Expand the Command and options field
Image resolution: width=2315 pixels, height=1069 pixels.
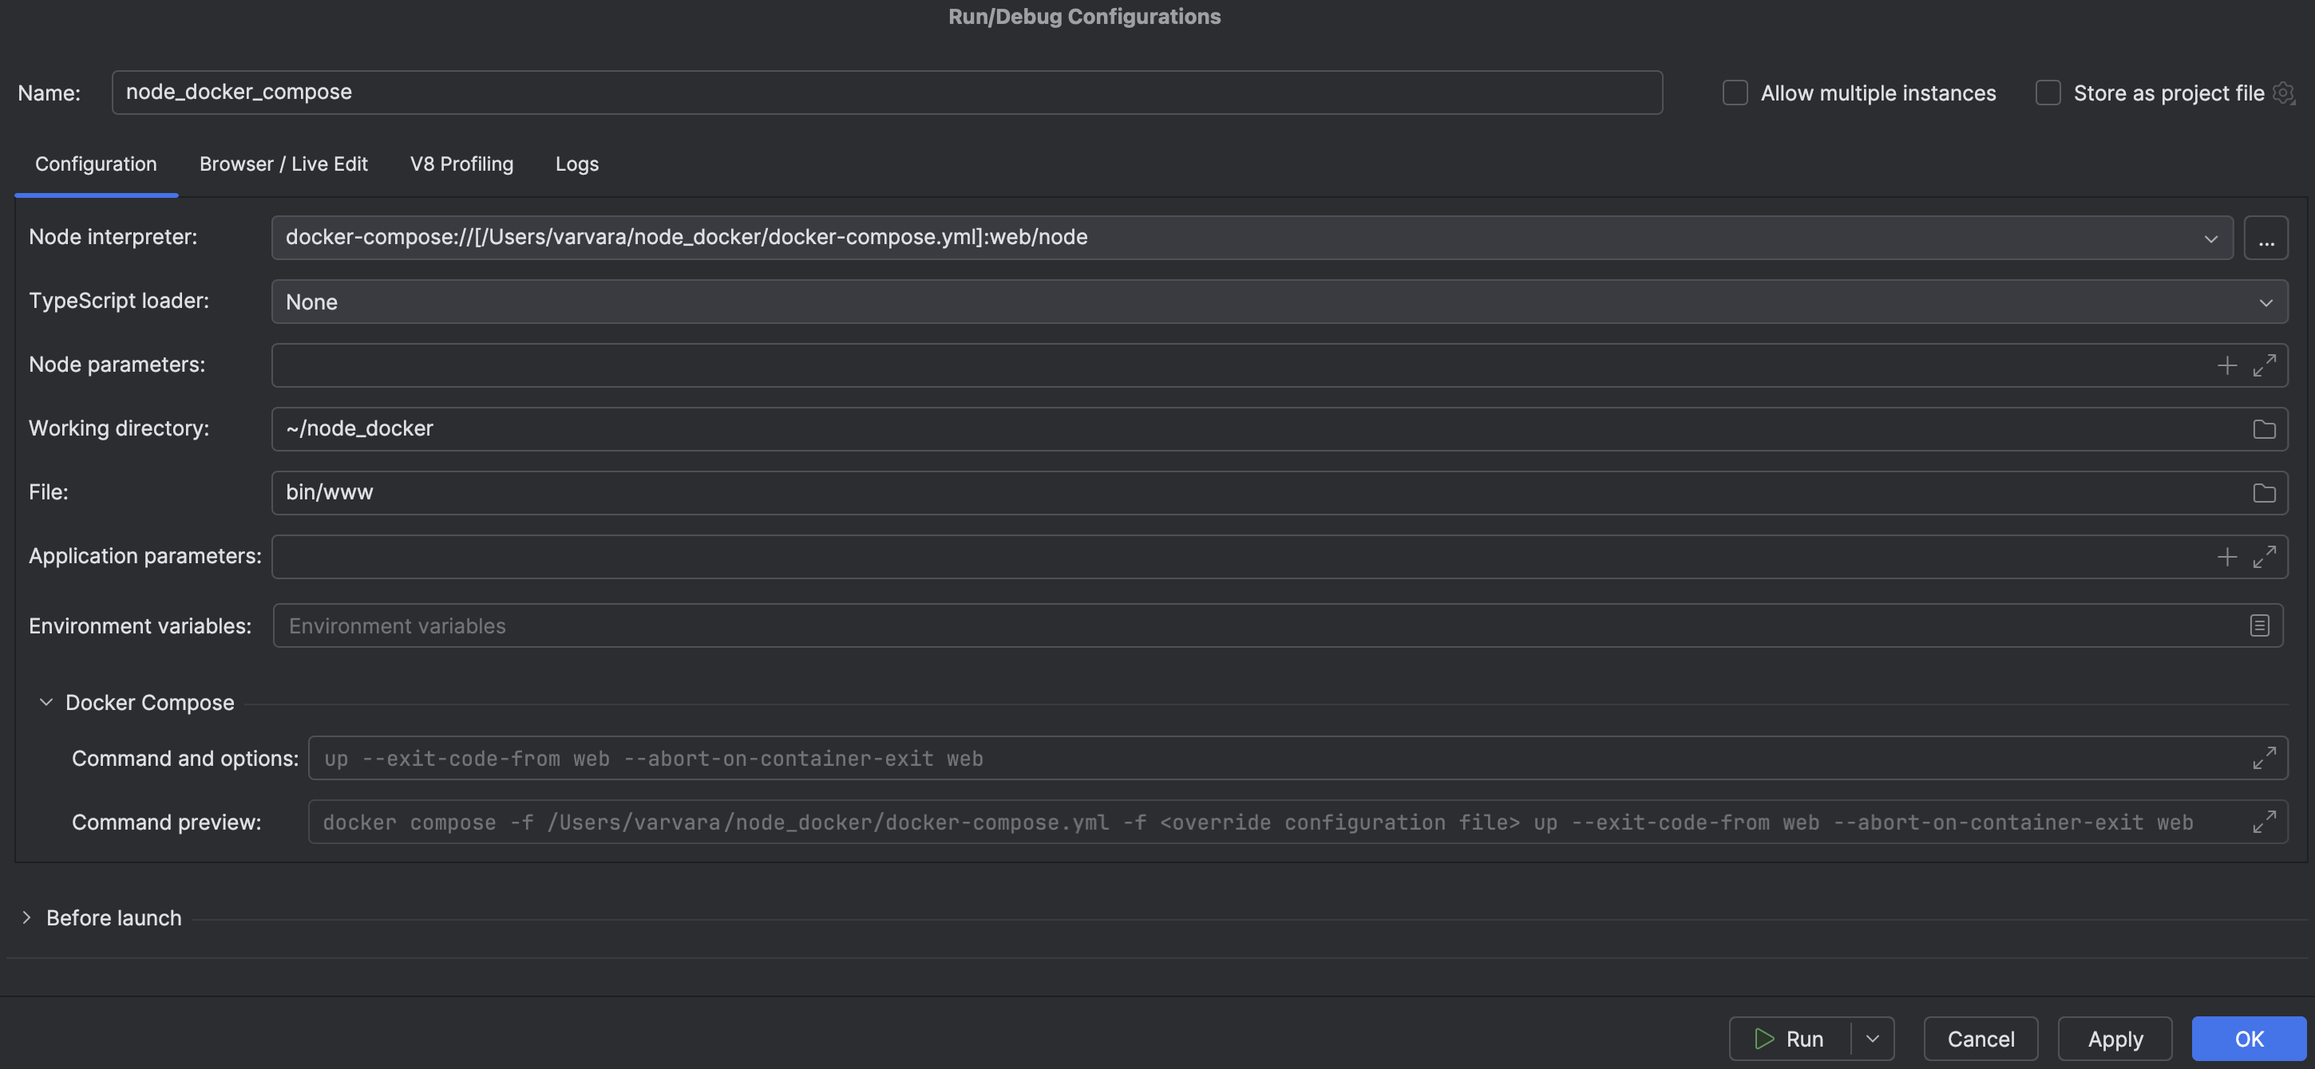click(x=2263, y=757)
